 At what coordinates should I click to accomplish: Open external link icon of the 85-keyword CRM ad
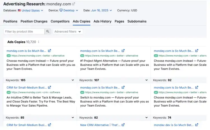49,87
